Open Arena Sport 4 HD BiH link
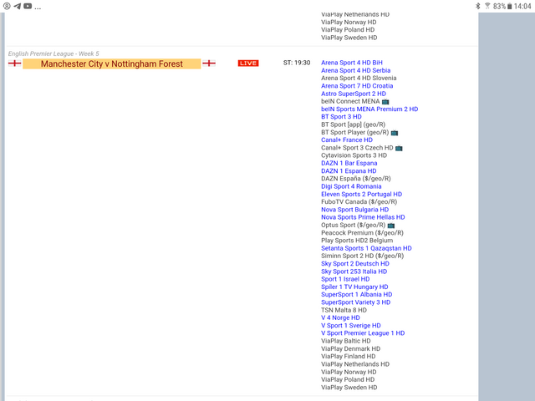Screen dimensions: 535x401 [351, 63]
